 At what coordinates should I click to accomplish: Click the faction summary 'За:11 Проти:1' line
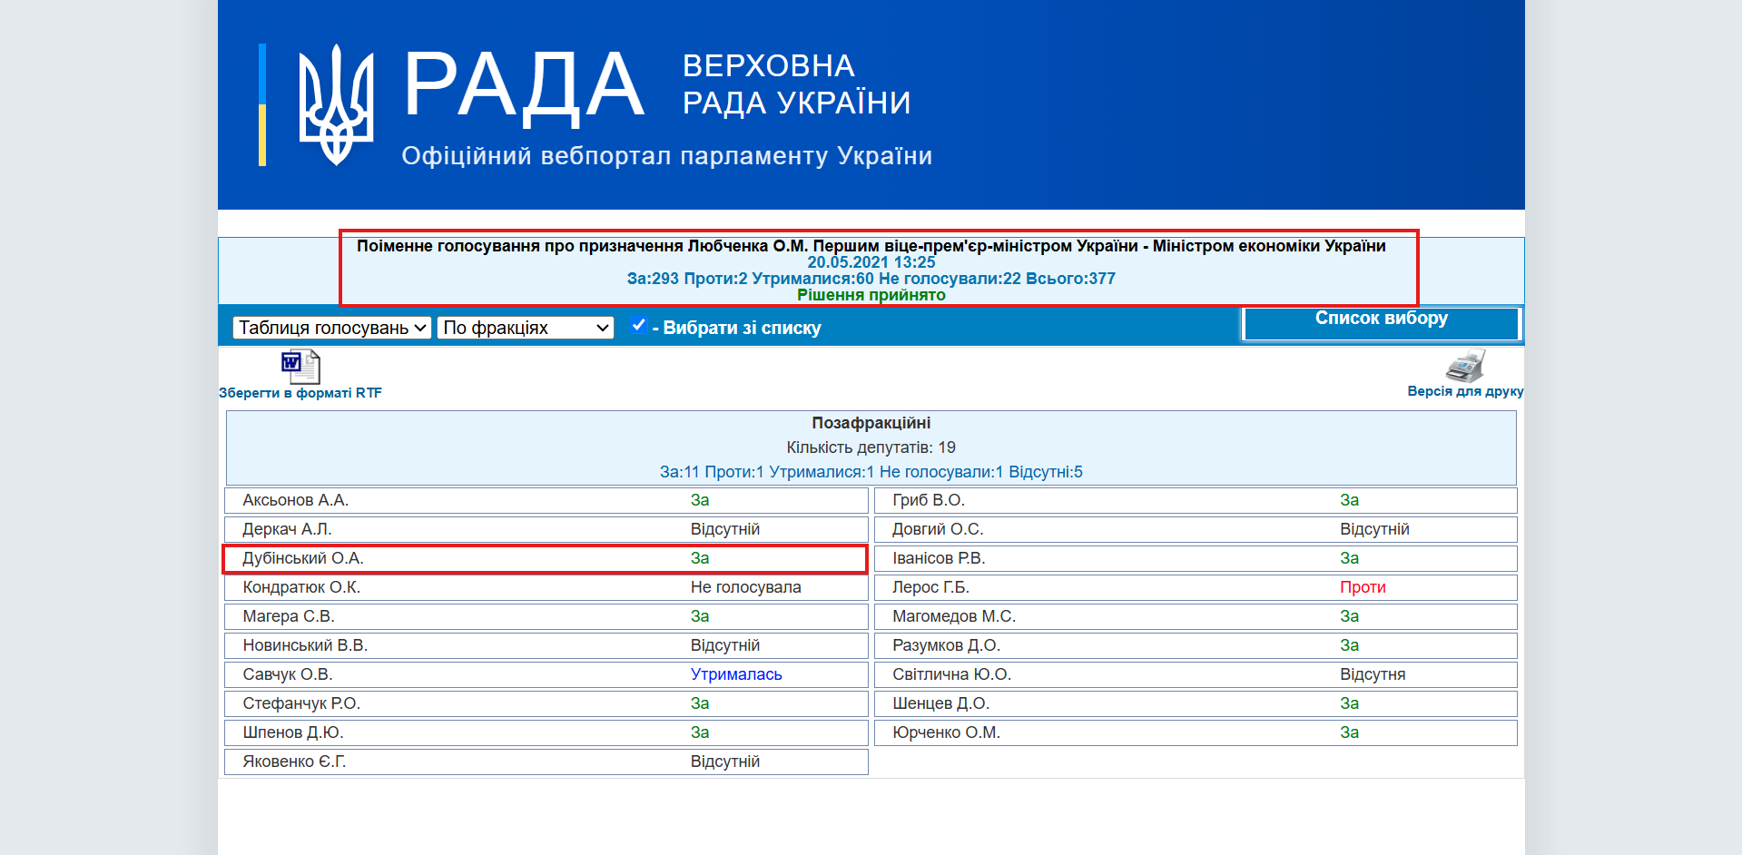[871, 472]
